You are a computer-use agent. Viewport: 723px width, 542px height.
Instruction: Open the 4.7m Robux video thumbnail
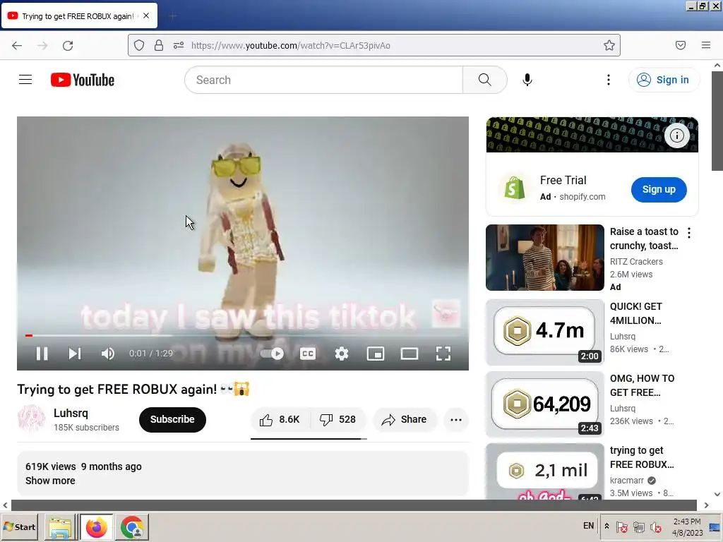click(544, 332)
